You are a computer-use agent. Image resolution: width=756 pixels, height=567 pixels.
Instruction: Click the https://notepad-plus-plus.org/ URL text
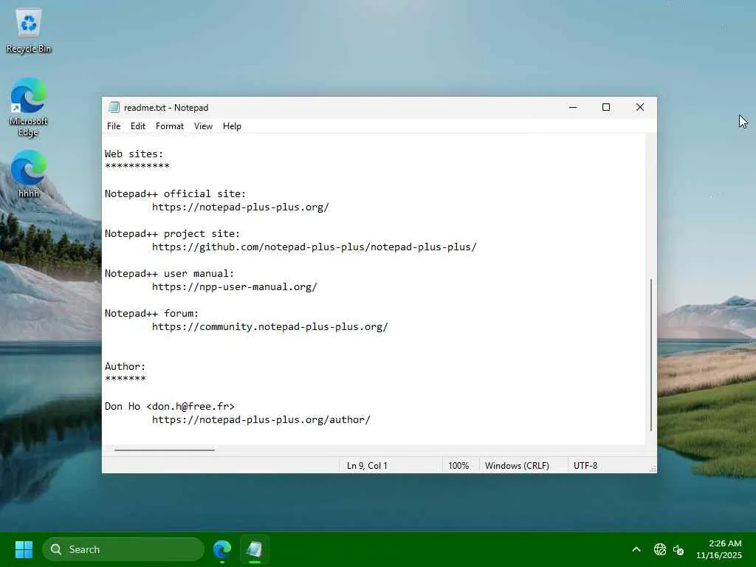coord(241,207)
